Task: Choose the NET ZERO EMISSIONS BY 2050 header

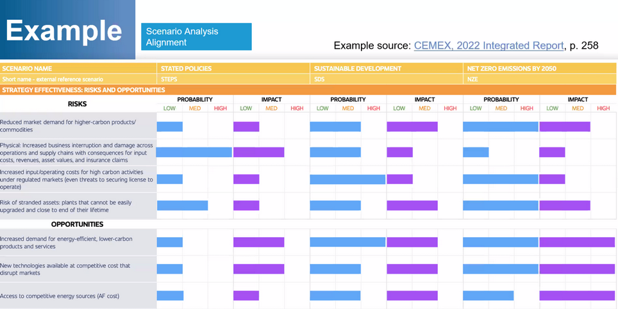Action: point(511,69)
